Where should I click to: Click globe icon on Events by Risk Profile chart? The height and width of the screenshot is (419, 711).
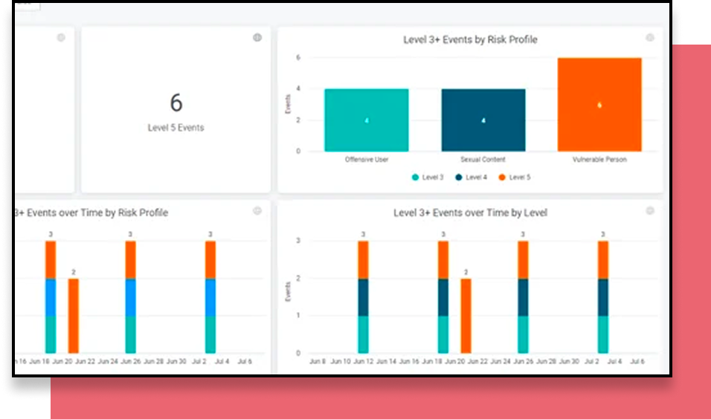click(x=650, y=38)
